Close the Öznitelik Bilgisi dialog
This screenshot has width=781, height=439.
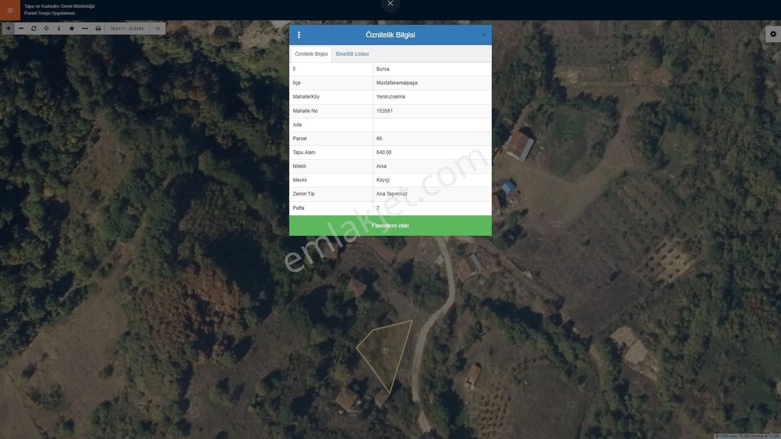click(x=484, y=35)
